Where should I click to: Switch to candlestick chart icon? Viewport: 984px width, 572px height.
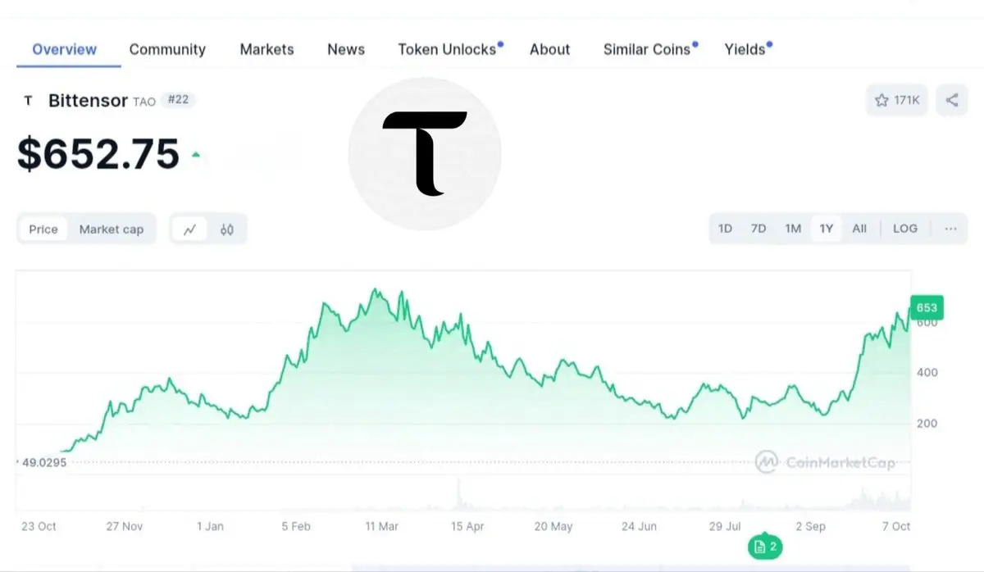(x=227, y=229)
